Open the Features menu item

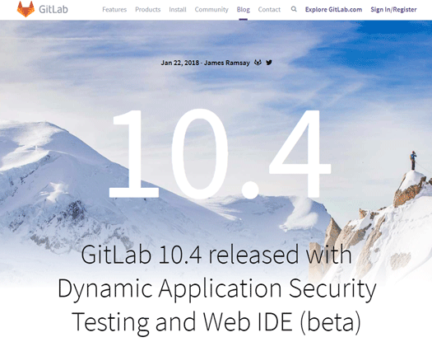[114, 10]
